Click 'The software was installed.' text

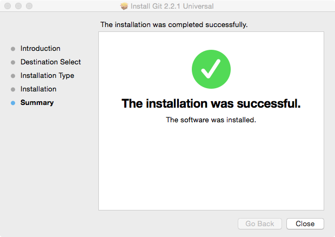[x=211, y=120]
